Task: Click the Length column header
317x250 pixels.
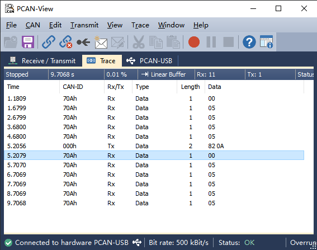Action: coord(191,87)
